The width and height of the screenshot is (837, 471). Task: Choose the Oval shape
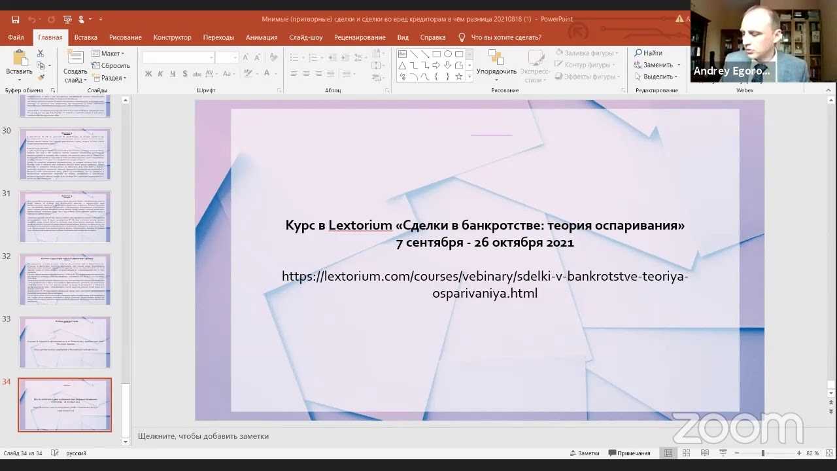(448, 54)
